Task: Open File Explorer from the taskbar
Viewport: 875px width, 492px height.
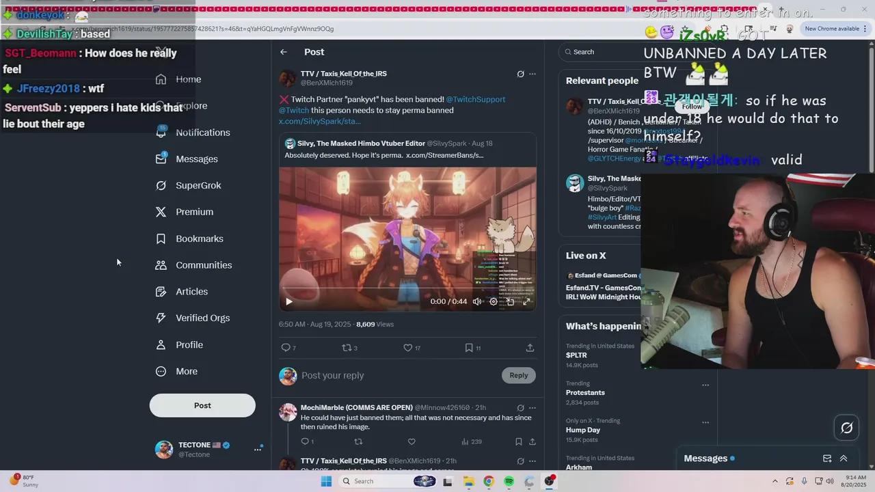Action: pyautogui.click(x=469, y=482)
